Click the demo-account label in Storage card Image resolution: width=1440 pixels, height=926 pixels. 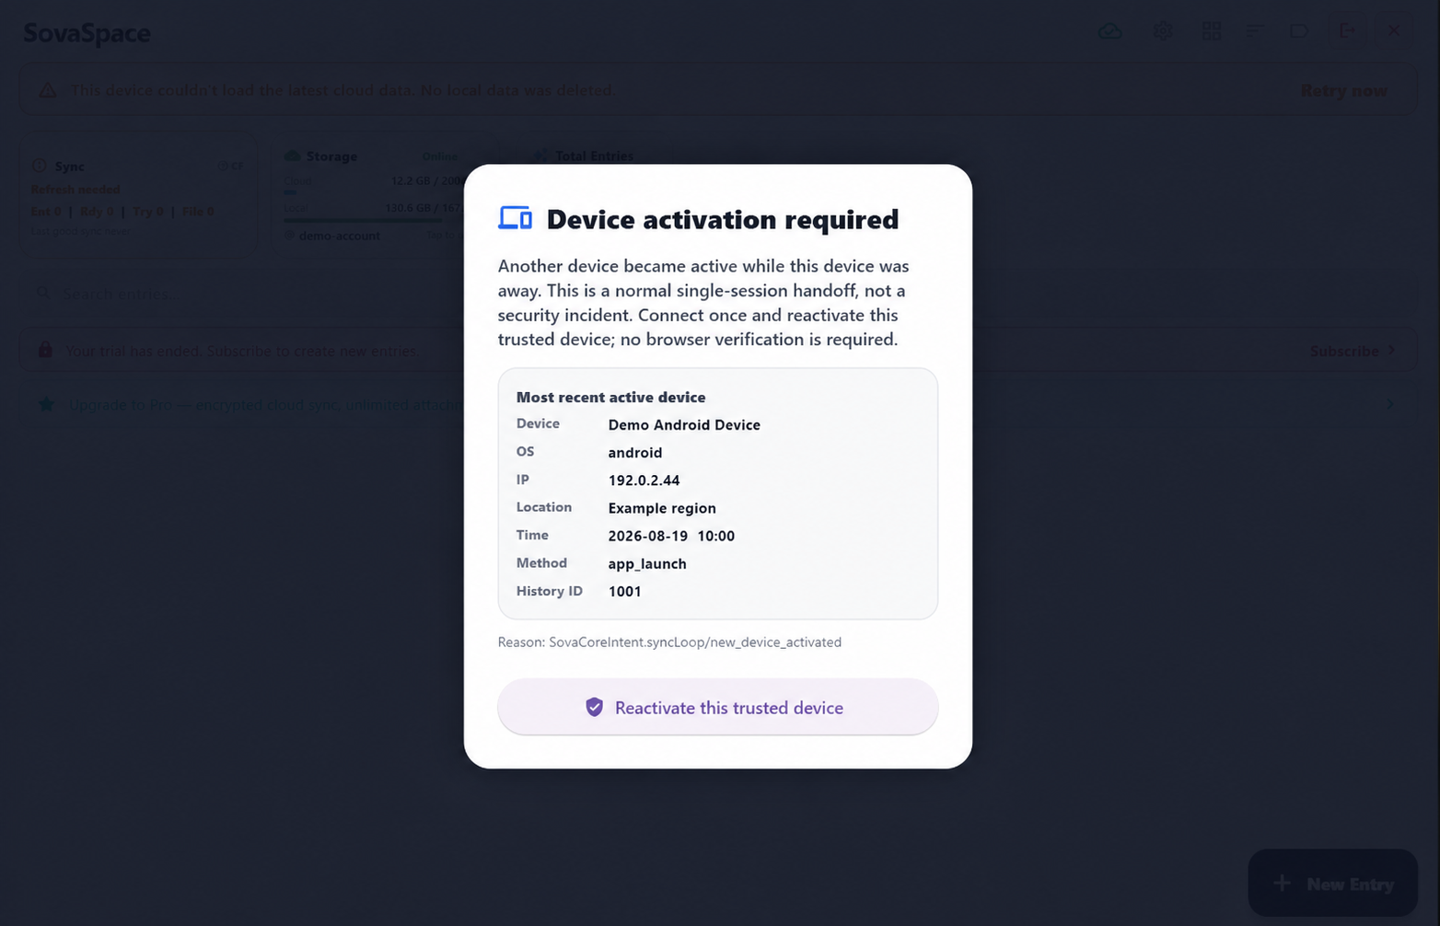click(339, 236)
